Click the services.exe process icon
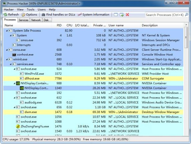 (14, 64)
